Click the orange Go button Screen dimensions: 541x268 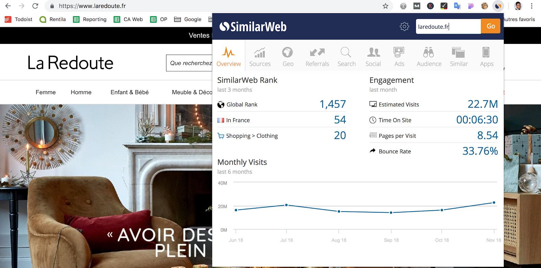click(491, 26)
